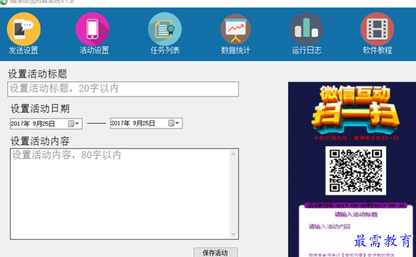Click content box scrollbar up arrow
Image resolution: width=416 pixels, height=257 pixels.
click(233, 154)
